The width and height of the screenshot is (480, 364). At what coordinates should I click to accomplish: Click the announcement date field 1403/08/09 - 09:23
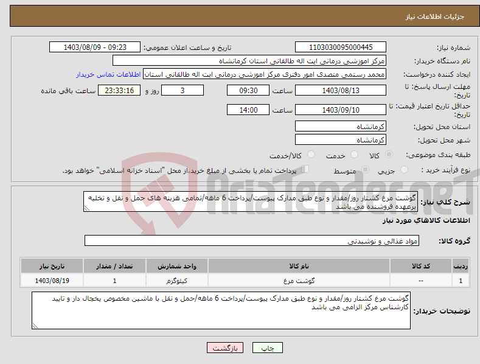tap(95, 47)
